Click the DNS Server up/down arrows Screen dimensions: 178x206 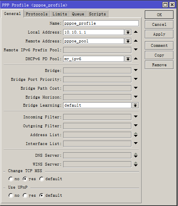pyautogui.click(x=136, y=155)
